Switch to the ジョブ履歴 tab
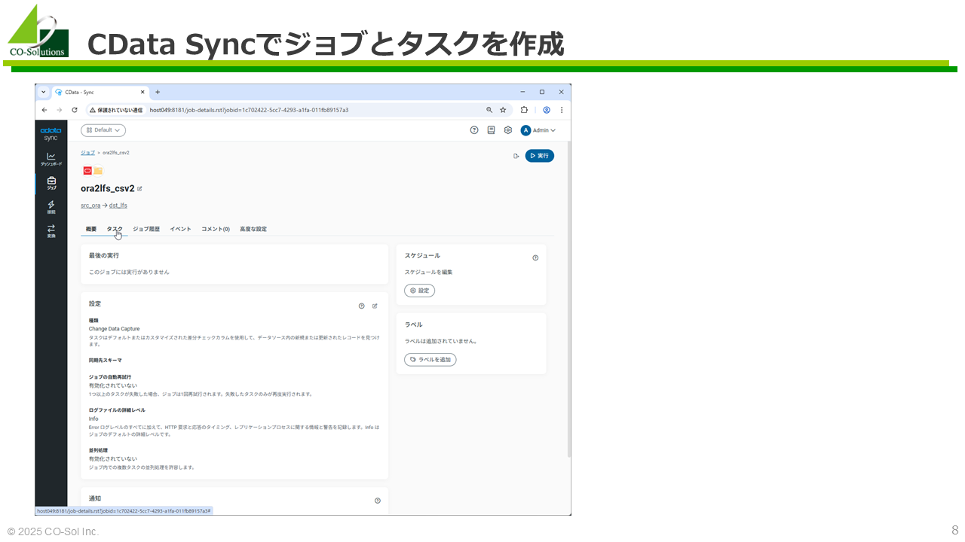This screenshot has width=965, height=542. point(146,229)
